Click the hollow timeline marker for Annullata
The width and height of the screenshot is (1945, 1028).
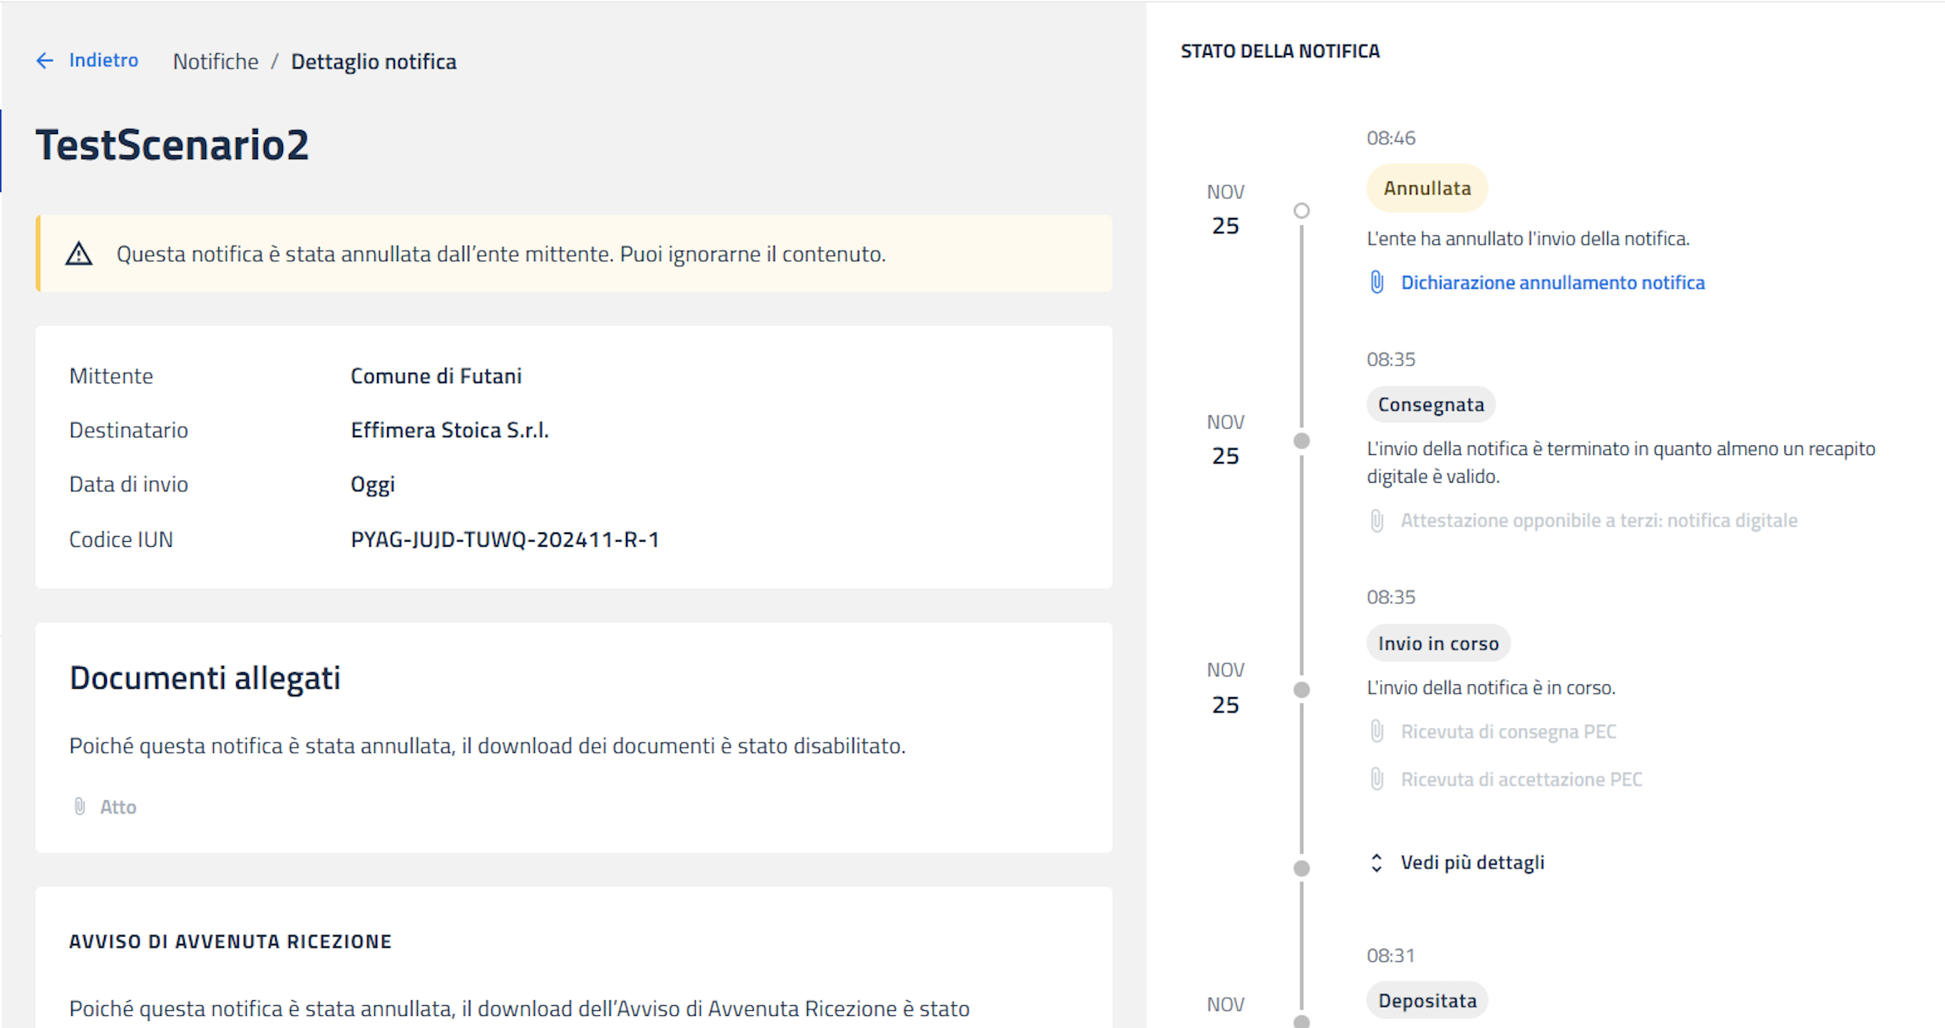click(x=1301, y=210)
